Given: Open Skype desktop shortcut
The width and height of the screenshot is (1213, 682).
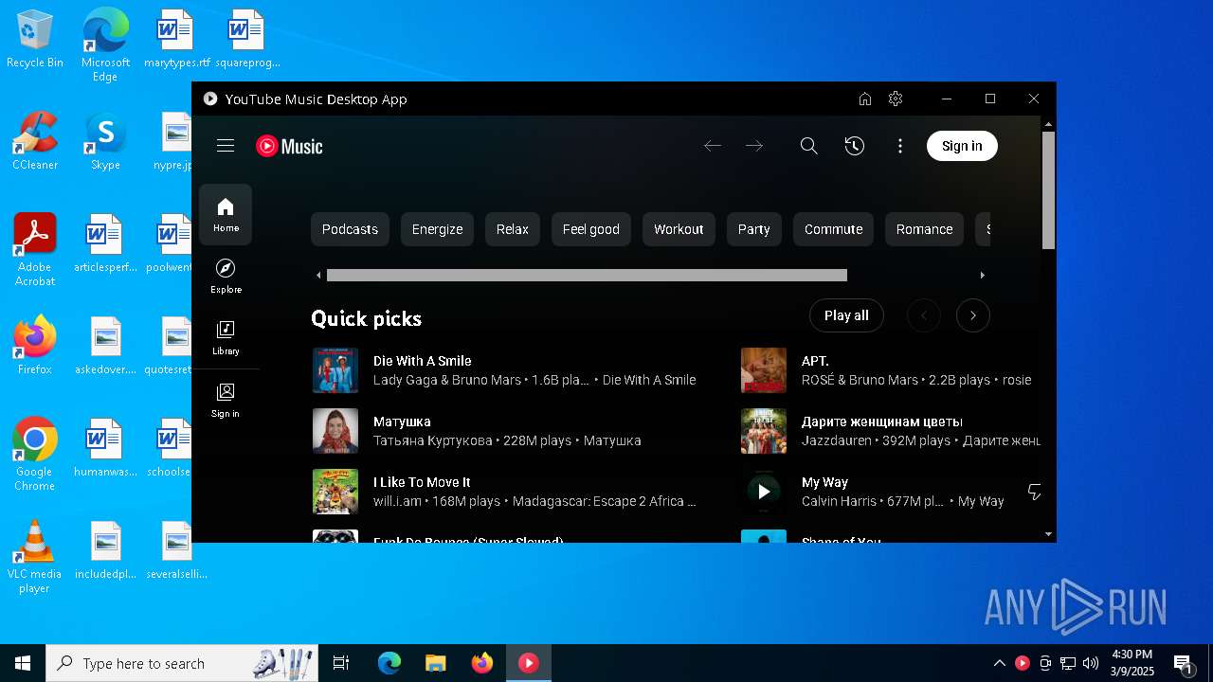Looking at the screenshot, I should click(x=105, y=142).
